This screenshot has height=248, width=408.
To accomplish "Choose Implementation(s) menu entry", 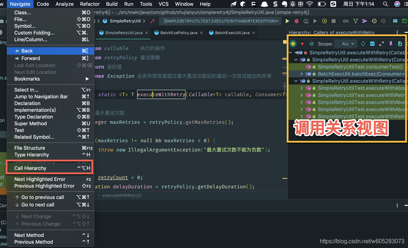I will click(51, 110).
